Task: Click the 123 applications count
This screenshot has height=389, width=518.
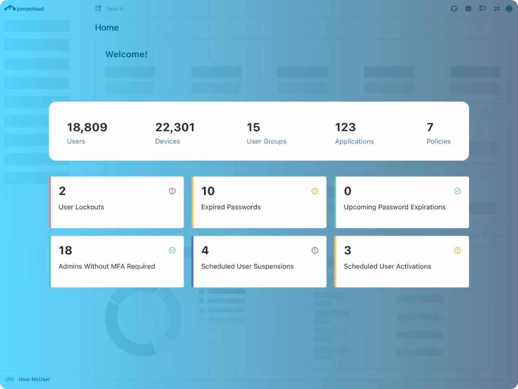Action: coord(345,127)
